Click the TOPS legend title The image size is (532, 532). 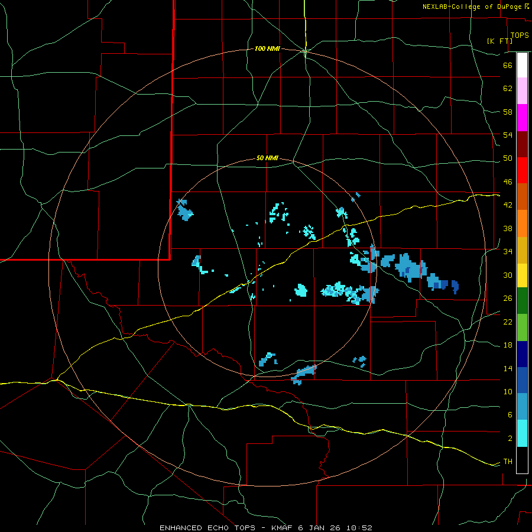point(520,35)
